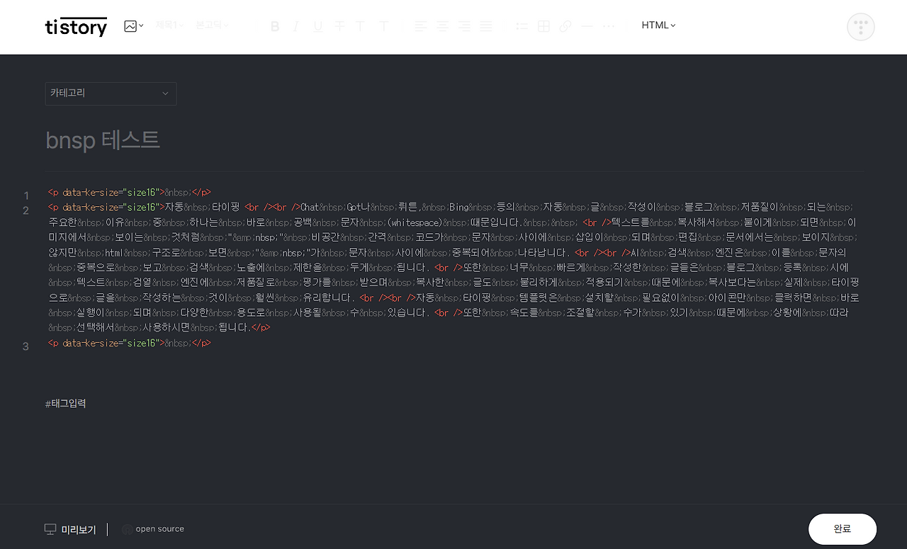Click the 완료 finish button
Image resolution: width=907 pixels, height=549 pixels.
tap(843, 529)
